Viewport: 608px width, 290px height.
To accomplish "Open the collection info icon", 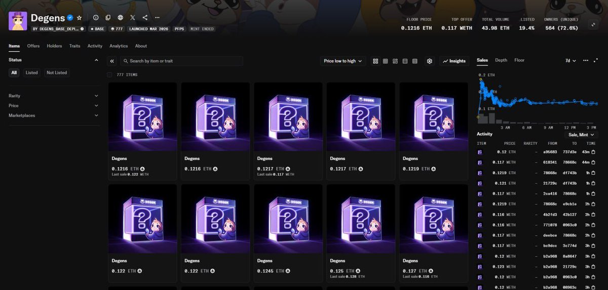I will 96,17.
